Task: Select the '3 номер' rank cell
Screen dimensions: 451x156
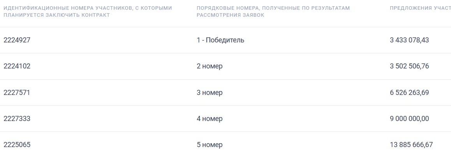Action: coord(210,93)
